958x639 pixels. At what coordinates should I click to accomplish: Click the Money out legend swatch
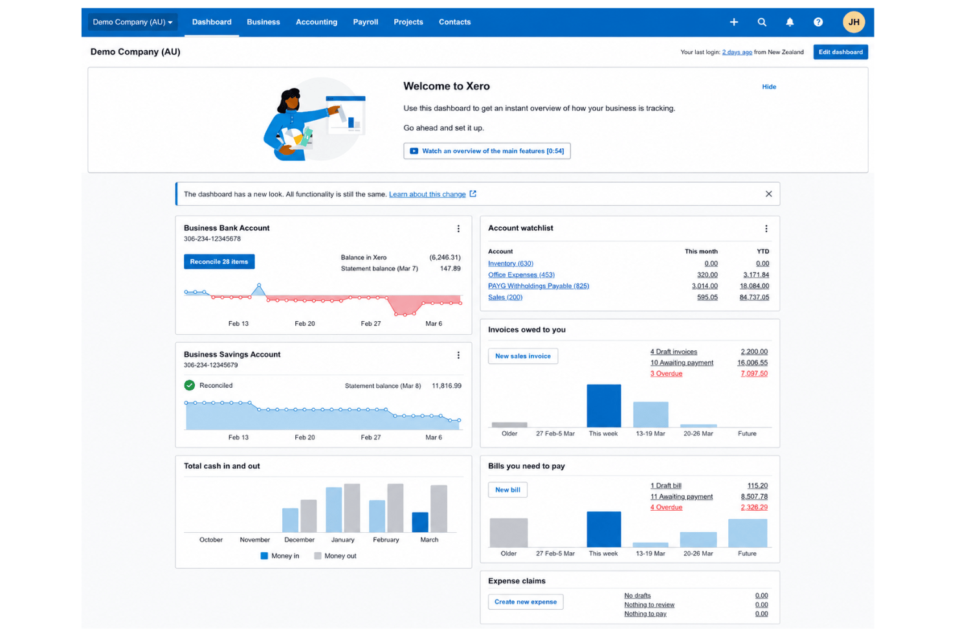point(317,556)
